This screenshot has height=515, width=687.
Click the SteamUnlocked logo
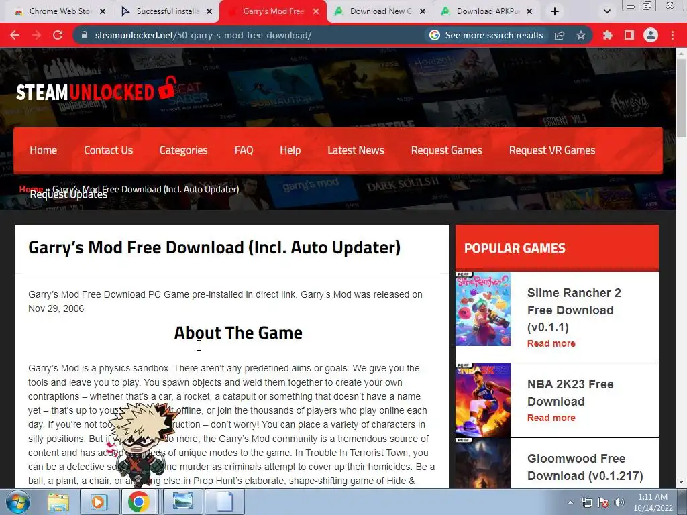97,89
